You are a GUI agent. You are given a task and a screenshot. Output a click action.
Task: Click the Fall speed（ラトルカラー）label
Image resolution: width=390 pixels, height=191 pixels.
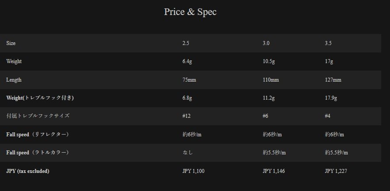[38, 153]
